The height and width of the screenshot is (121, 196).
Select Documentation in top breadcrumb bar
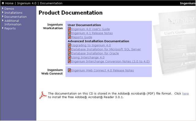pos(51,3)
